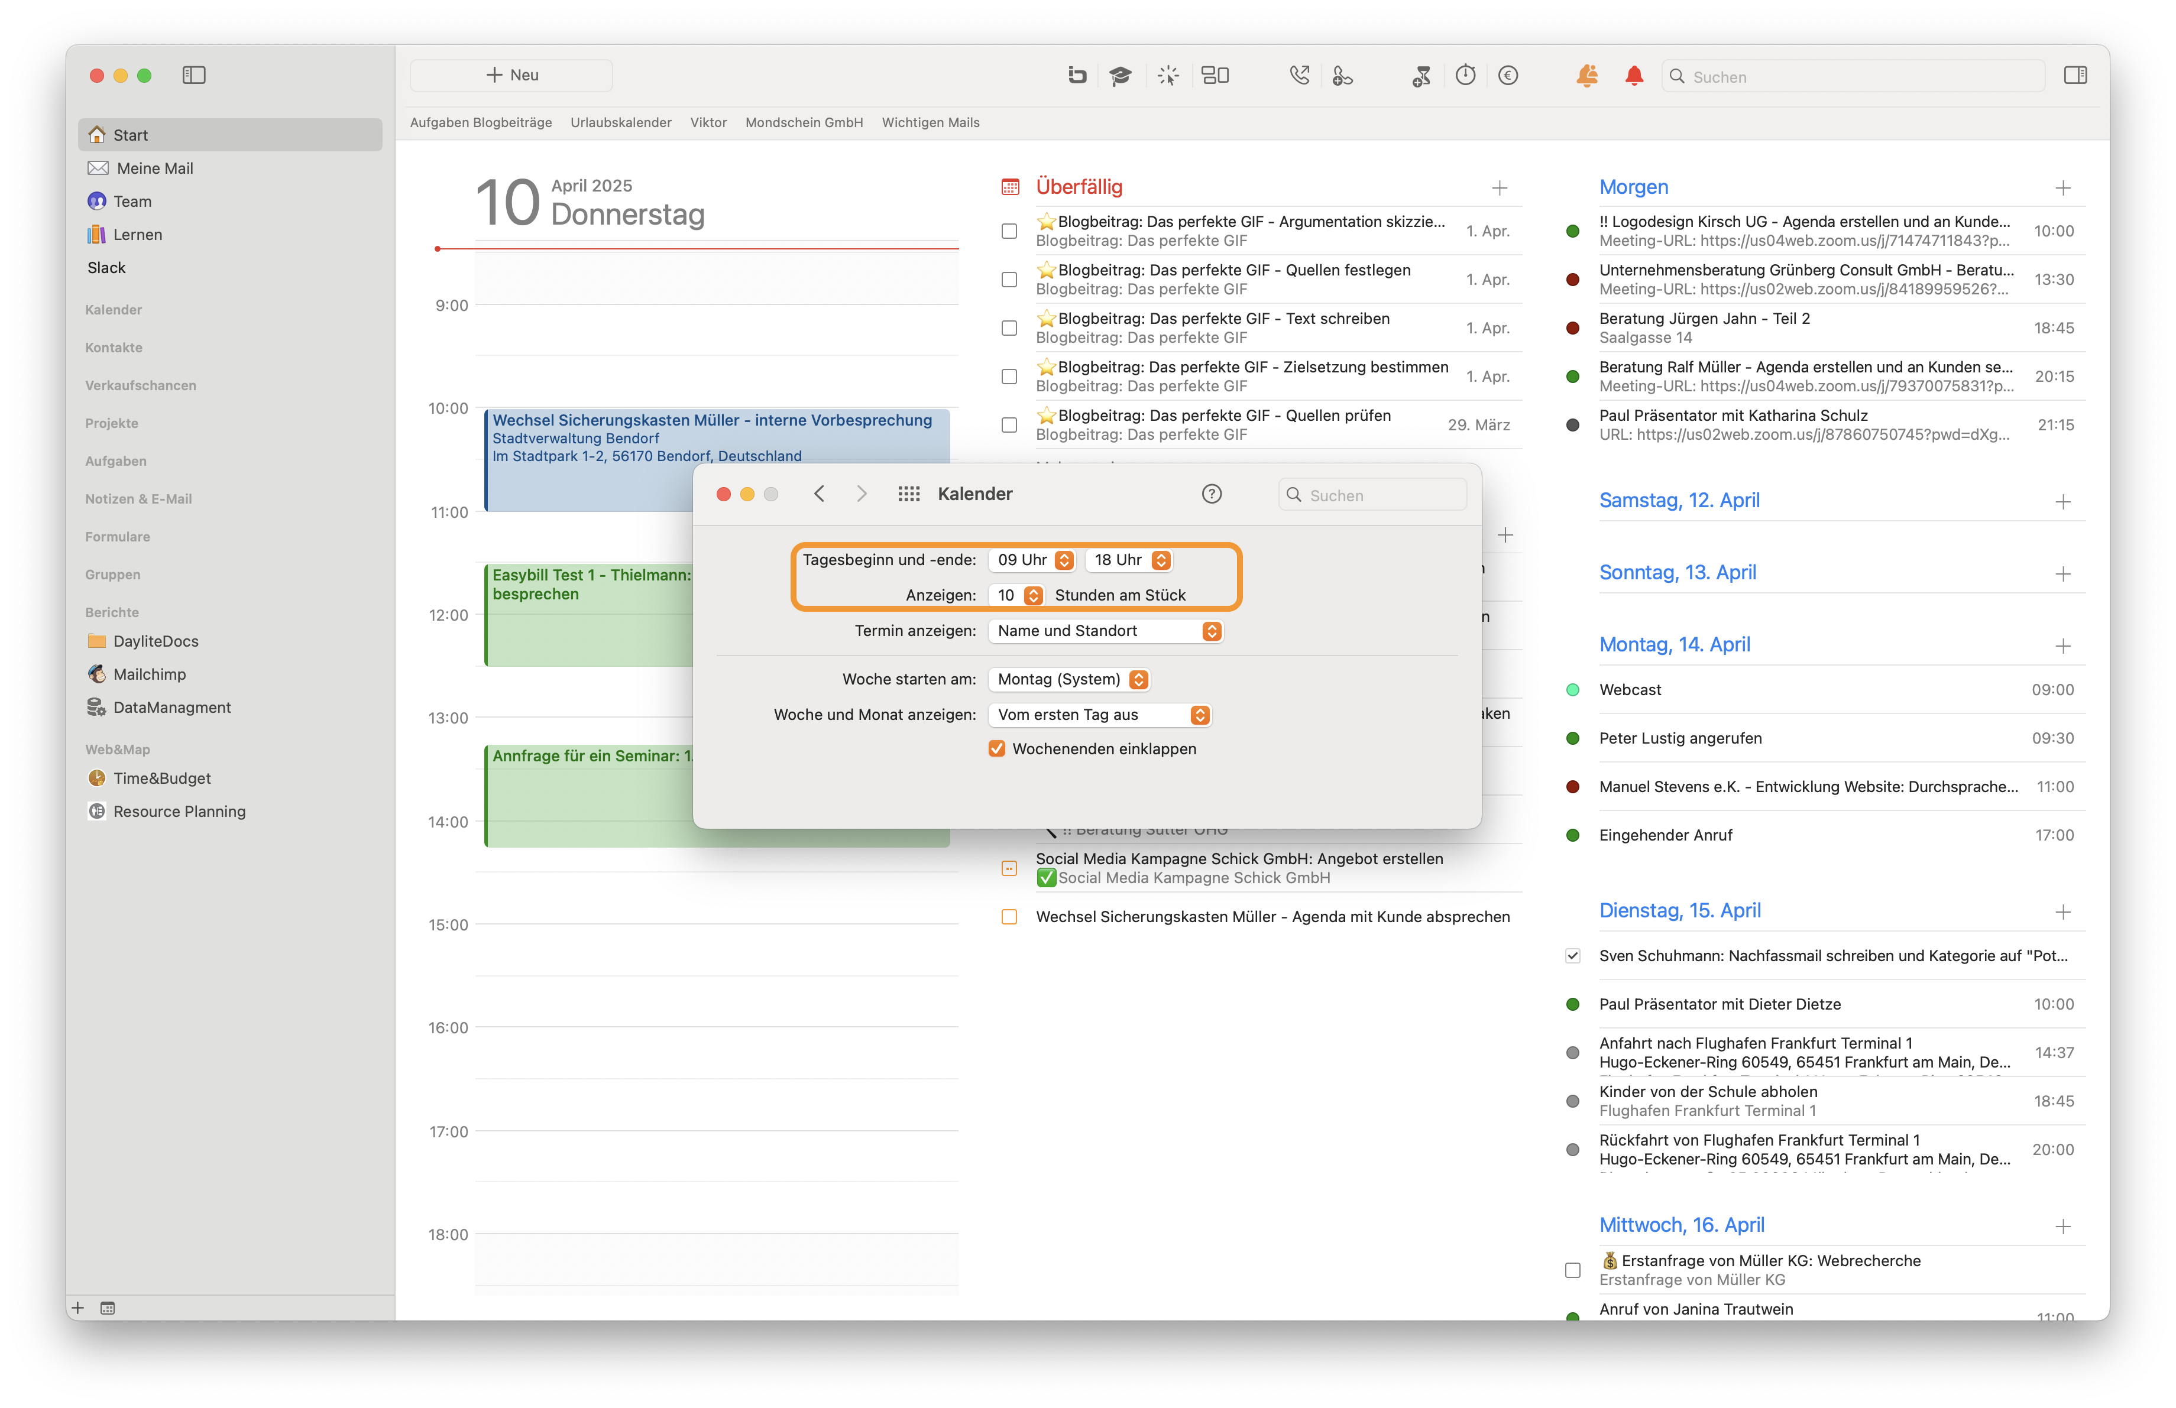Check the 'Quellen festlegen' task checkbox

1009,280
